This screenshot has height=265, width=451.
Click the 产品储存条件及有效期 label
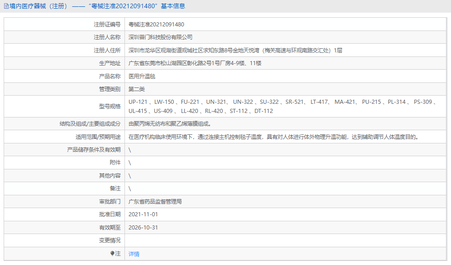tap(94, 150)
